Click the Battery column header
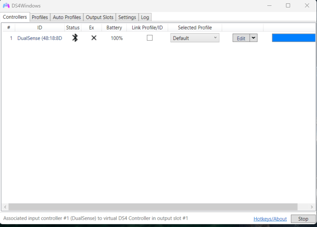Viewport: 317px width, 227px height. tap(114, 27)
